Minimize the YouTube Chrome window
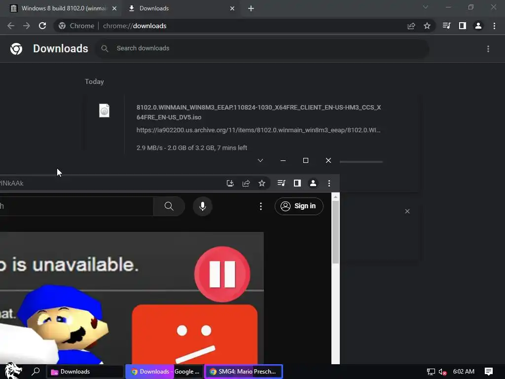 click(x=283, y=160)
